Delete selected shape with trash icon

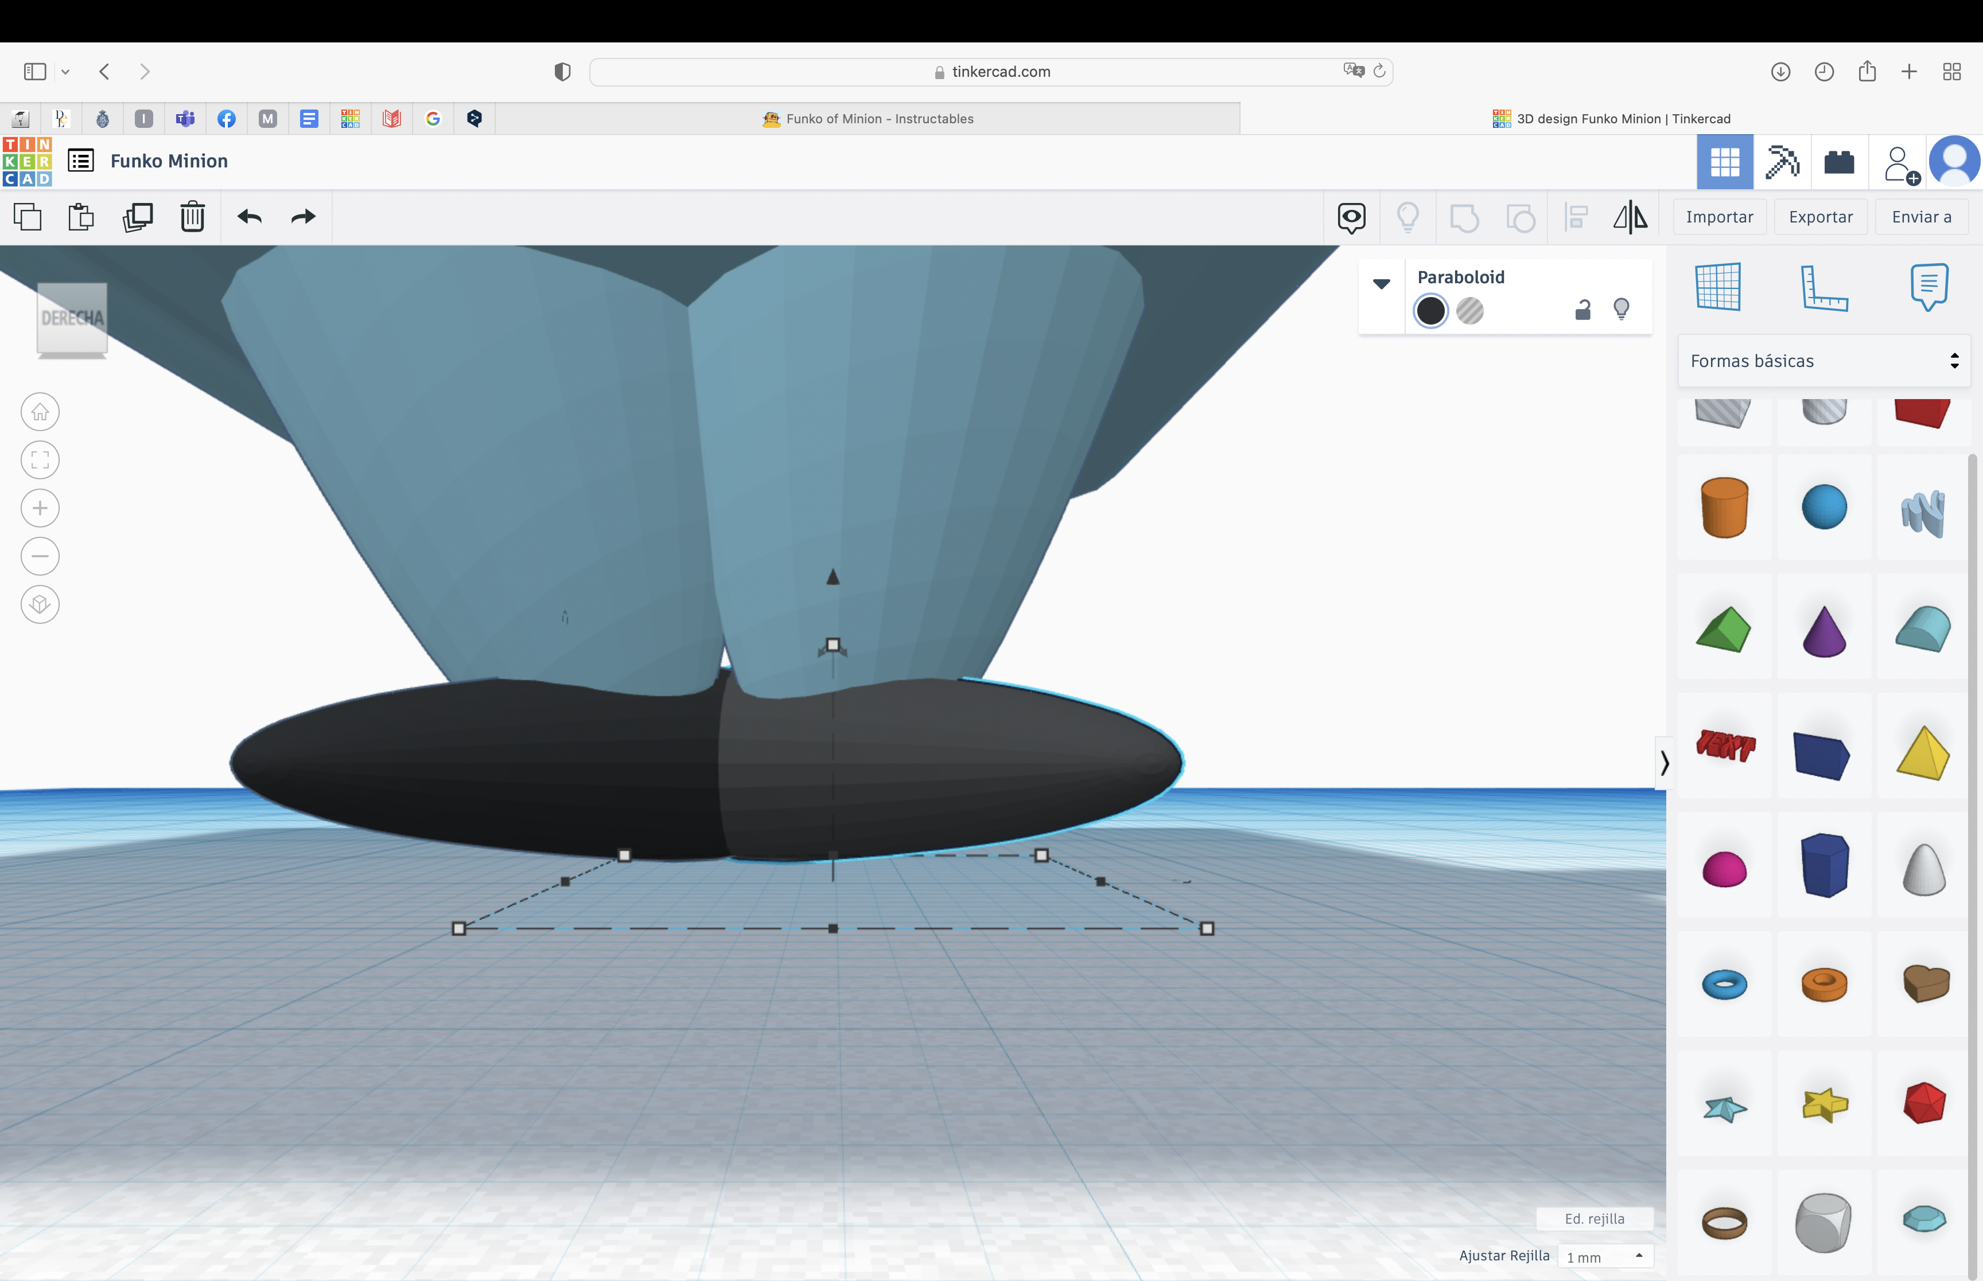coord(192,217)
